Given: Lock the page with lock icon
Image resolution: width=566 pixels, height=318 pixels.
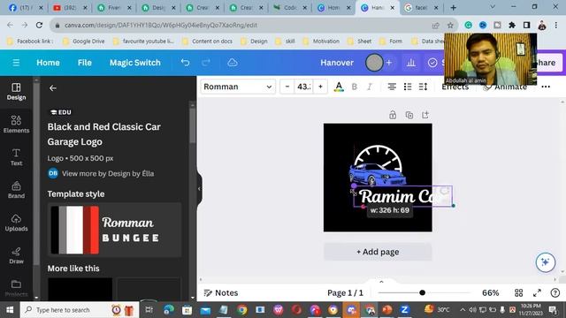Looking at the screenshot, I should pyautogui.click(x=393, y=115).
